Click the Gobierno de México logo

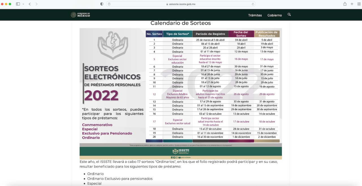pos(80,15)
